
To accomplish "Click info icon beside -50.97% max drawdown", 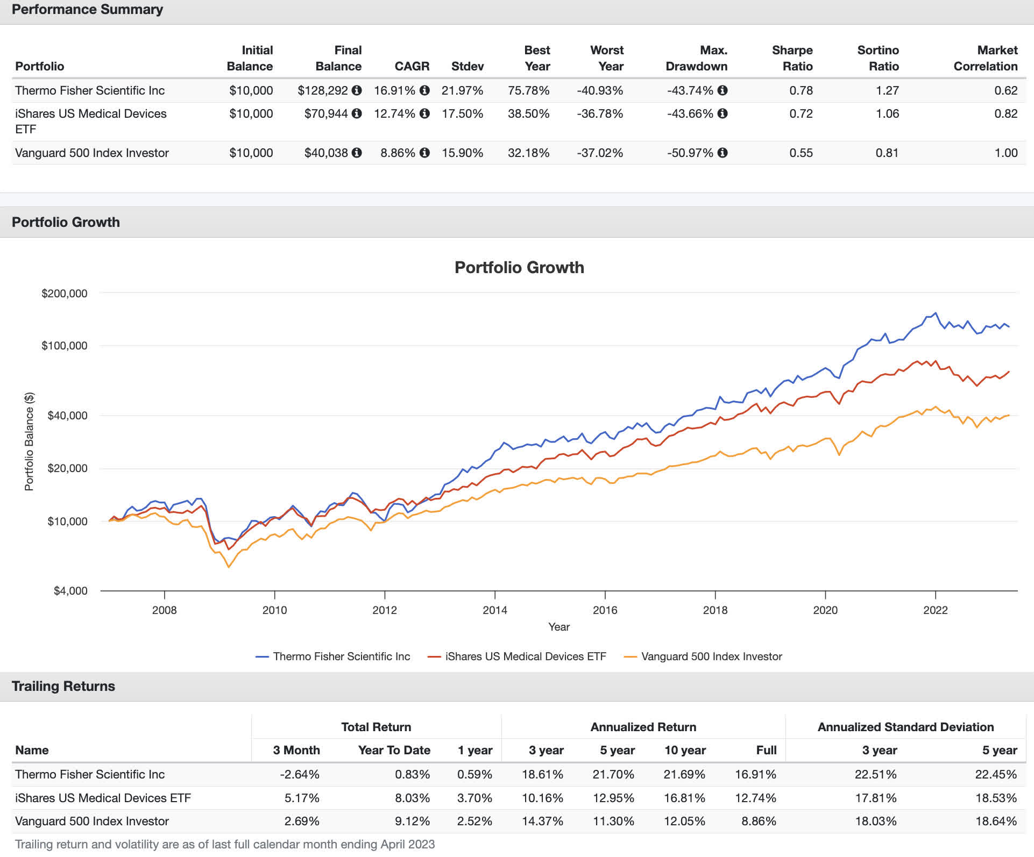I will point(723,153).
